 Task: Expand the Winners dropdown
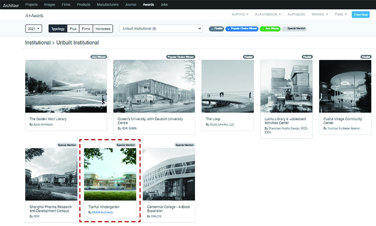point(320,14)
